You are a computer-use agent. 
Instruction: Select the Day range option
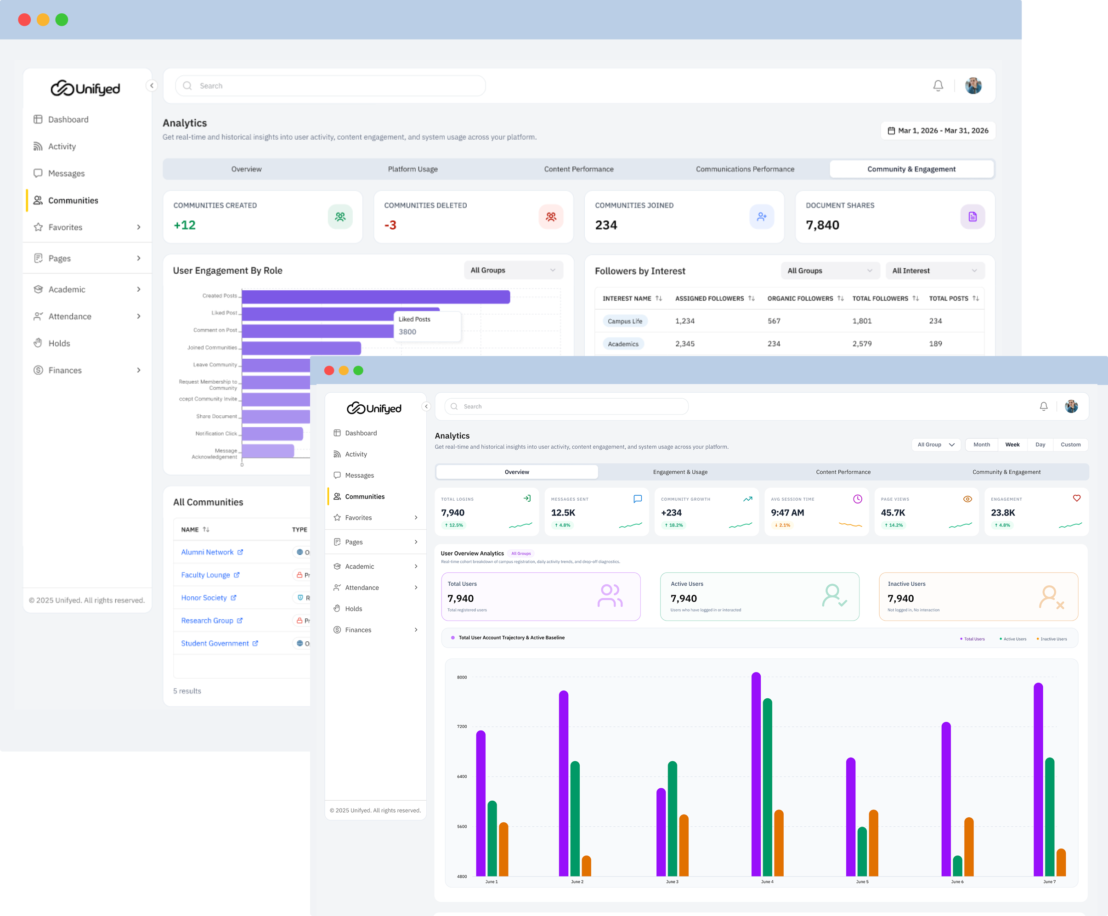[x=1040, y=444]
